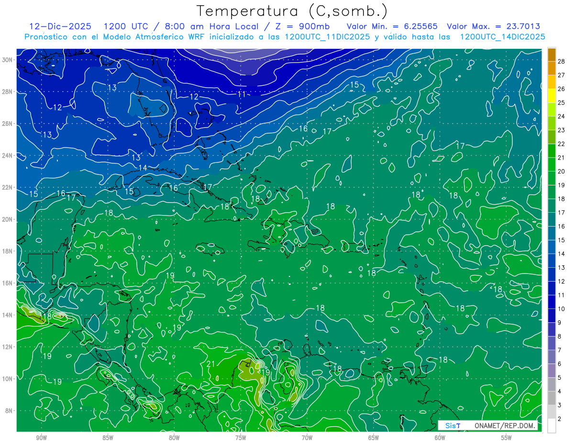Image resolution: width=574 pixels, height=444 pixels.
Task: Click the gray band between 3 and 4
Action: (552, 398)
